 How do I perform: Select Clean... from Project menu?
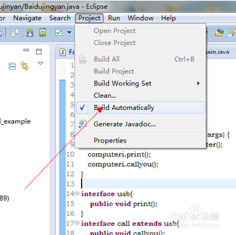point(140,96)
